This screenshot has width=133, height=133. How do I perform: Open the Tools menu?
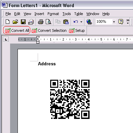click(x=67, y=14)
